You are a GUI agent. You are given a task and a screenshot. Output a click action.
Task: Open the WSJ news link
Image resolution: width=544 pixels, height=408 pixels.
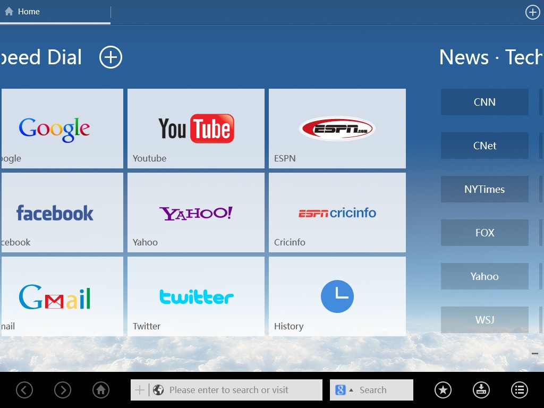pos(484,319)
